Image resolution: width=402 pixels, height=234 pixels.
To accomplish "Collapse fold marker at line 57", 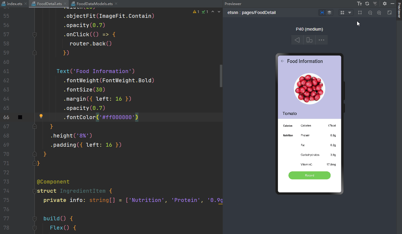I will [x=35, y=34].
